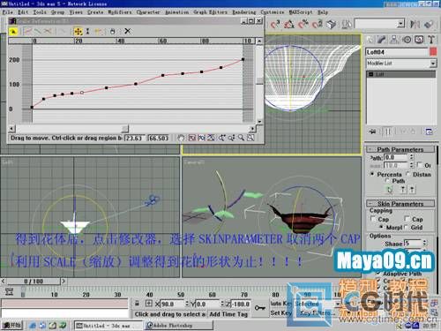This screenshot has width=441, height=331.
Task: Enable the Cap Start checkbox
Action: [373, 219]
